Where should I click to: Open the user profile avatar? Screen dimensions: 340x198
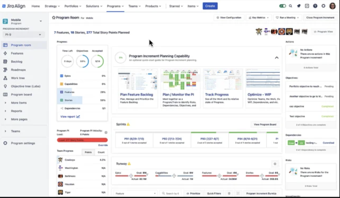coord(333,6)
